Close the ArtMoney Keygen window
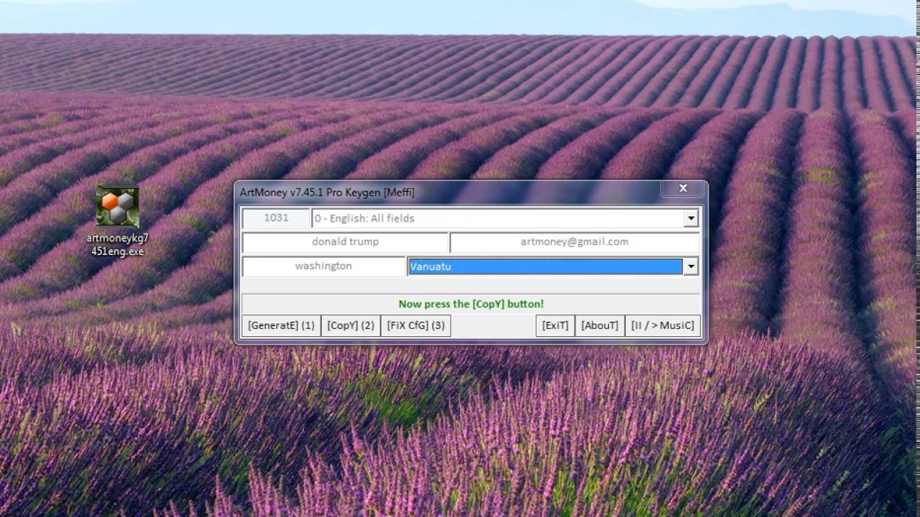The height and width of the screenshot is (517, 920). coord(683,188)
